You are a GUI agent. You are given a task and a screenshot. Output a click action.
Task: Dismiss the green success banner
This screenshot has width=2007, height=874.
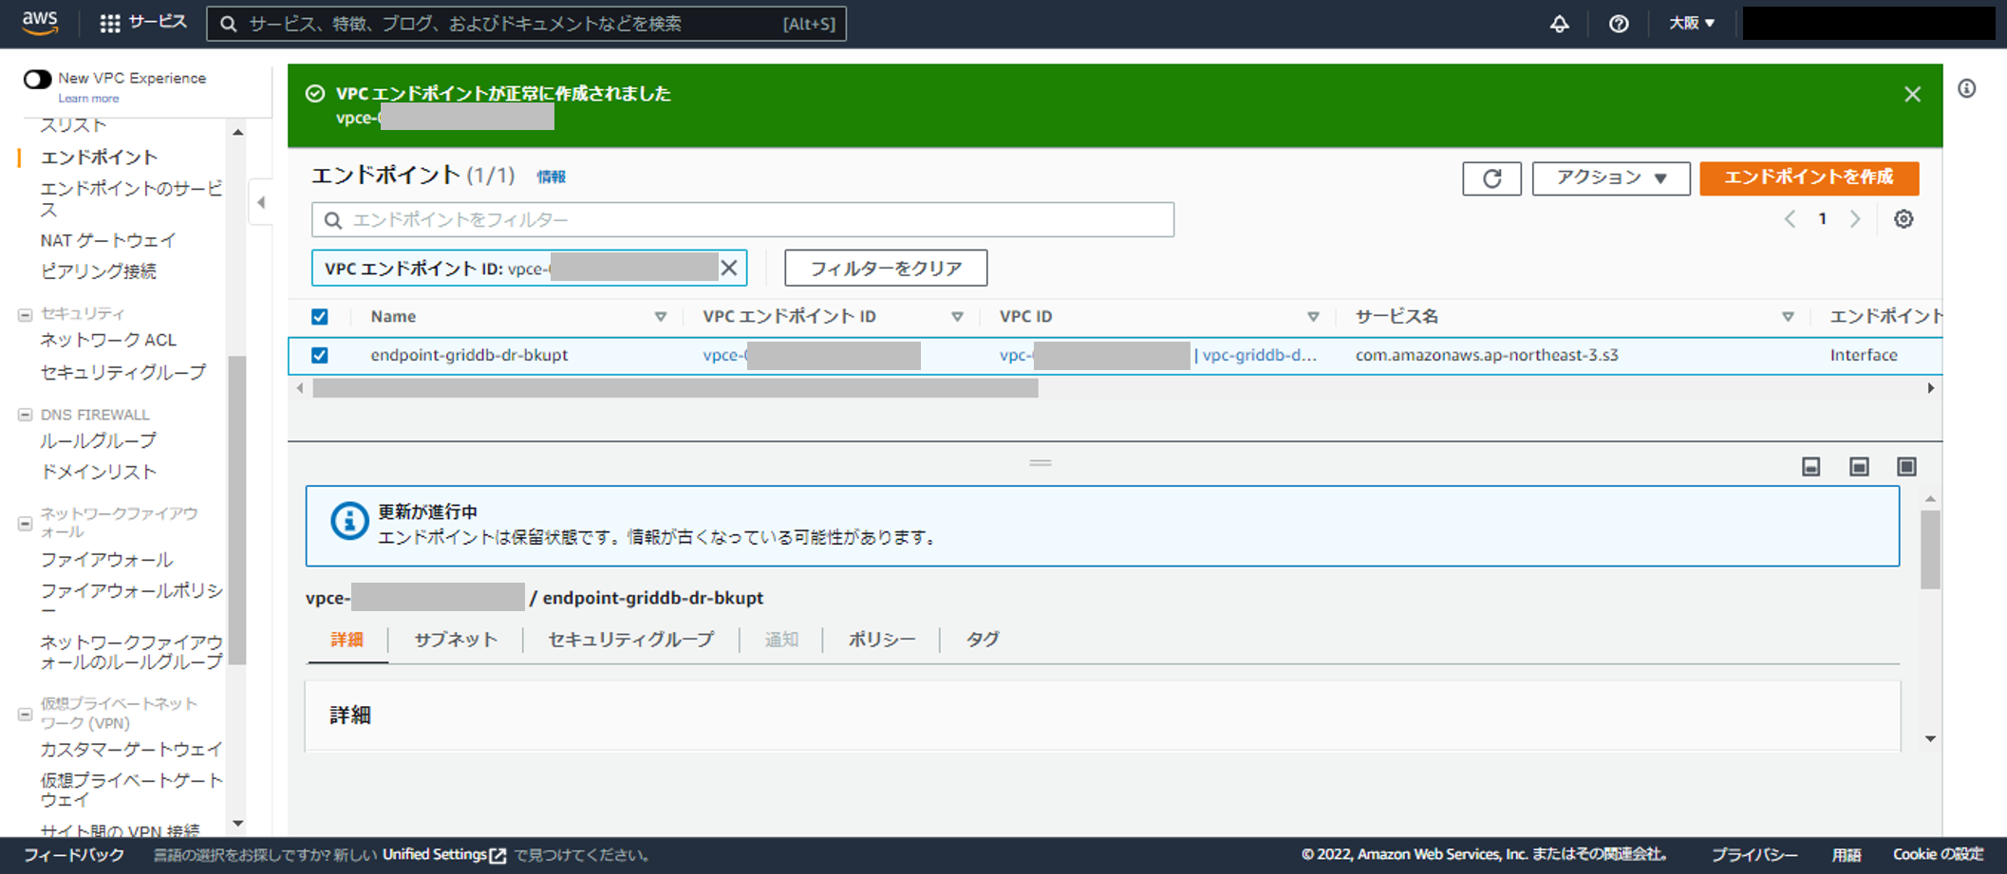click(x=1912, y=94)
